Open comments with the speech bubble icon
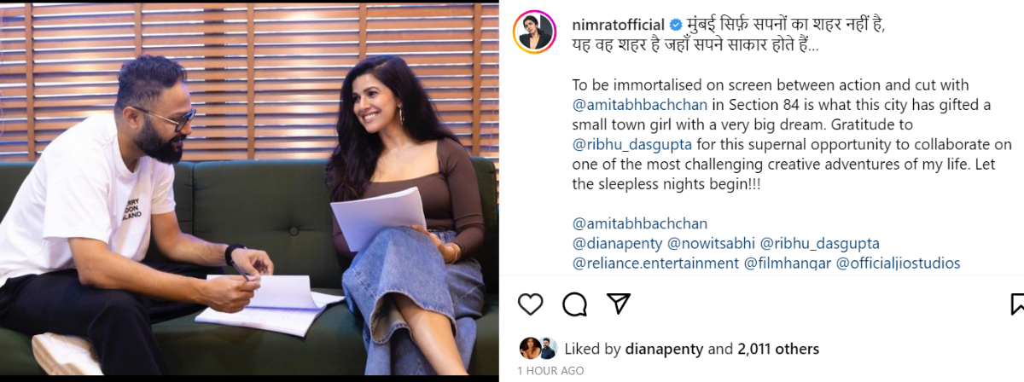Viewport: 1024px width, 382px height. [x=575, y=304]
